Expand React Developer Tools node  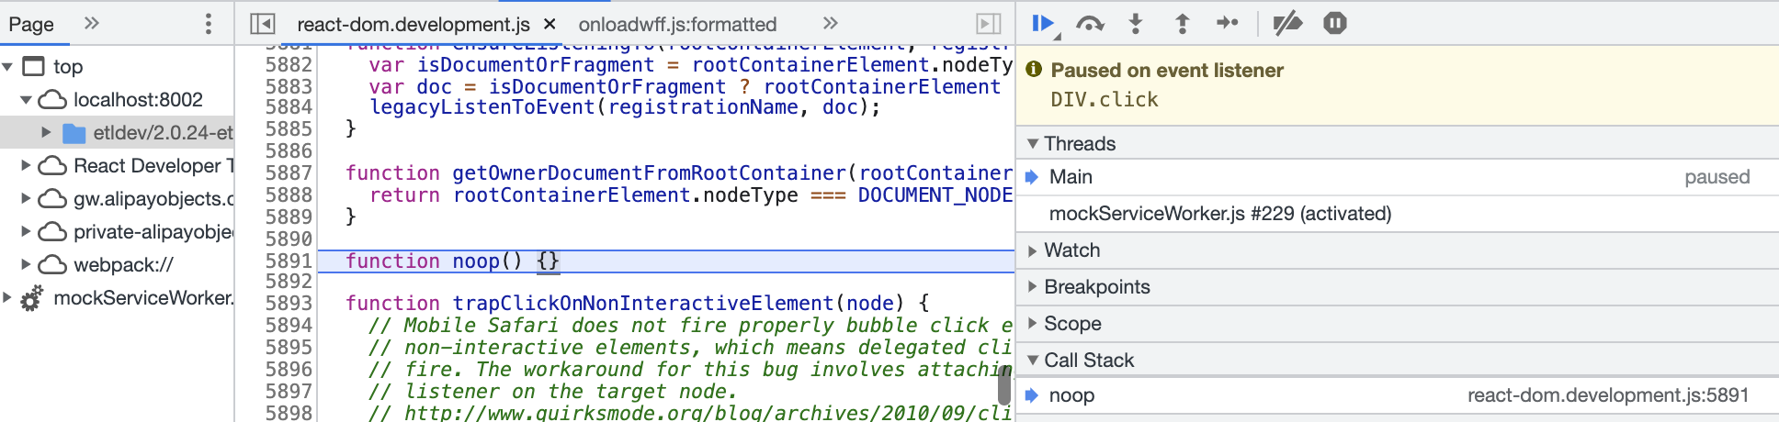[x=26, y=166]
